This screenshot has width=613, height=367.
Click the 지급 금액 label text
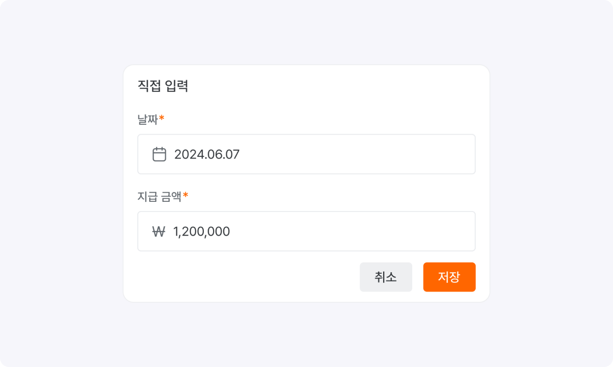pyautogui.click(x=158, y=196)
